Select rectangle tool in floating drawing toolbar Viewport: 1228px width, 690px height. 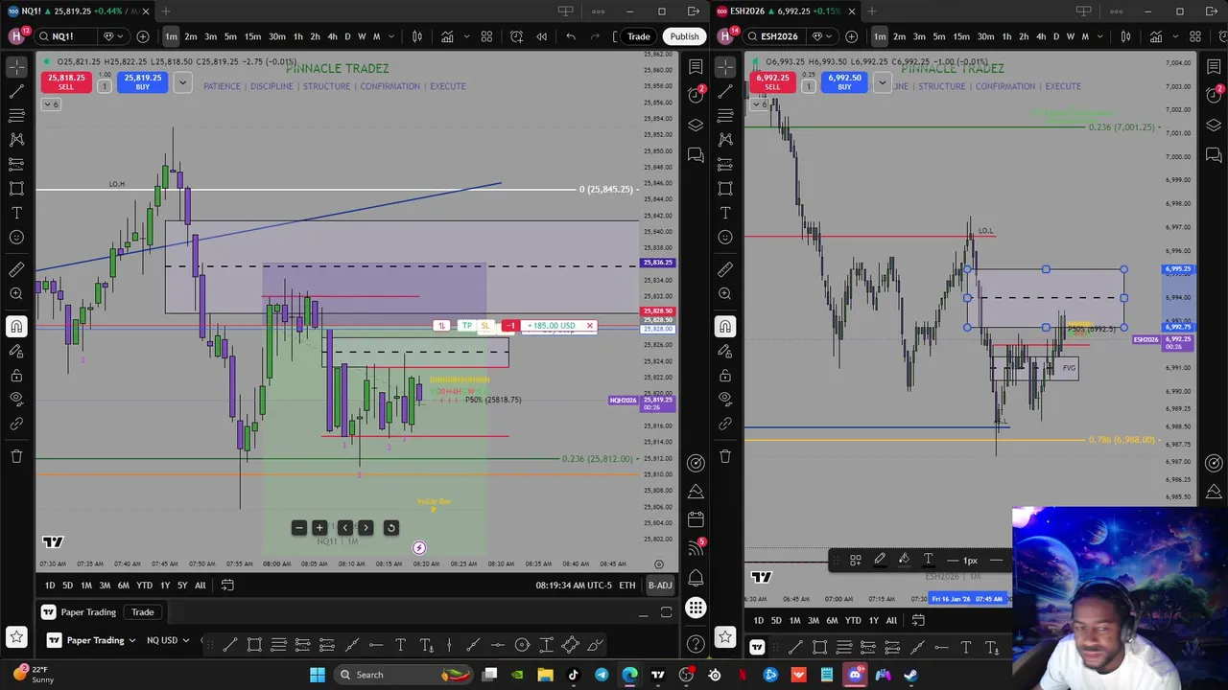254,645
